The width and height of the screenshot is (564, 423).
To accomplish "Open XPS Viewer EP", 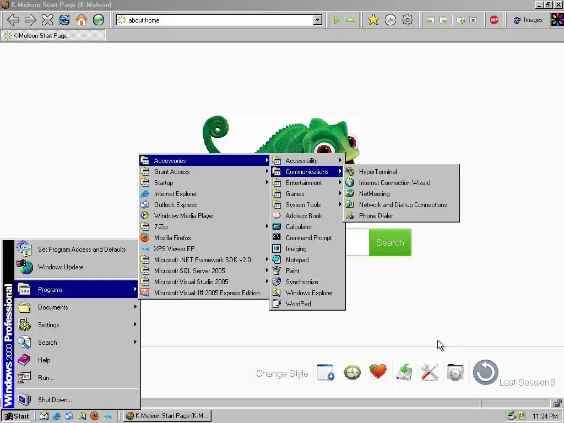I will point(204,249).
